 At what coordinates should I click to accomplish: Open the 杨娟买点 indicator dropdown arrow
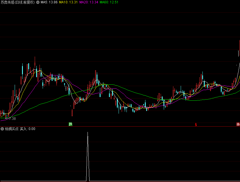pyautogui.click(x=2, y=129)
